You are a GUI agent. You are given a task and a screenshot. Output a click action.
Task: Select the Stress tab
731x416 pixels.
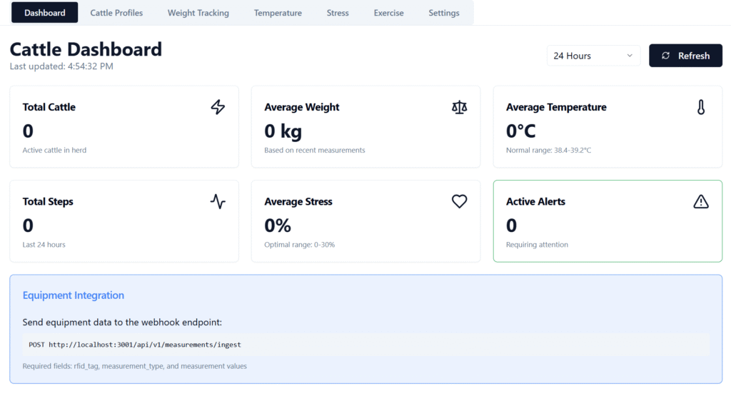(338, 13)
